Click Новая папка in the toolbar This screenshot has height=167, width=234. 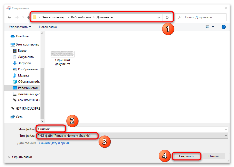pos(48,27)
